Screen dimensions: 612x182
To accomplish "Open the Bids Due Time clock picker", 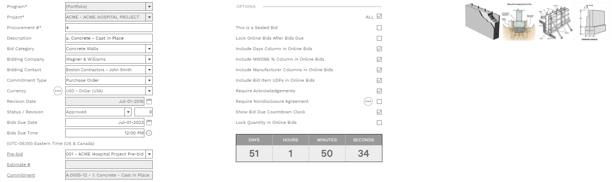I will pyautogui.click(x=149, y=133).
